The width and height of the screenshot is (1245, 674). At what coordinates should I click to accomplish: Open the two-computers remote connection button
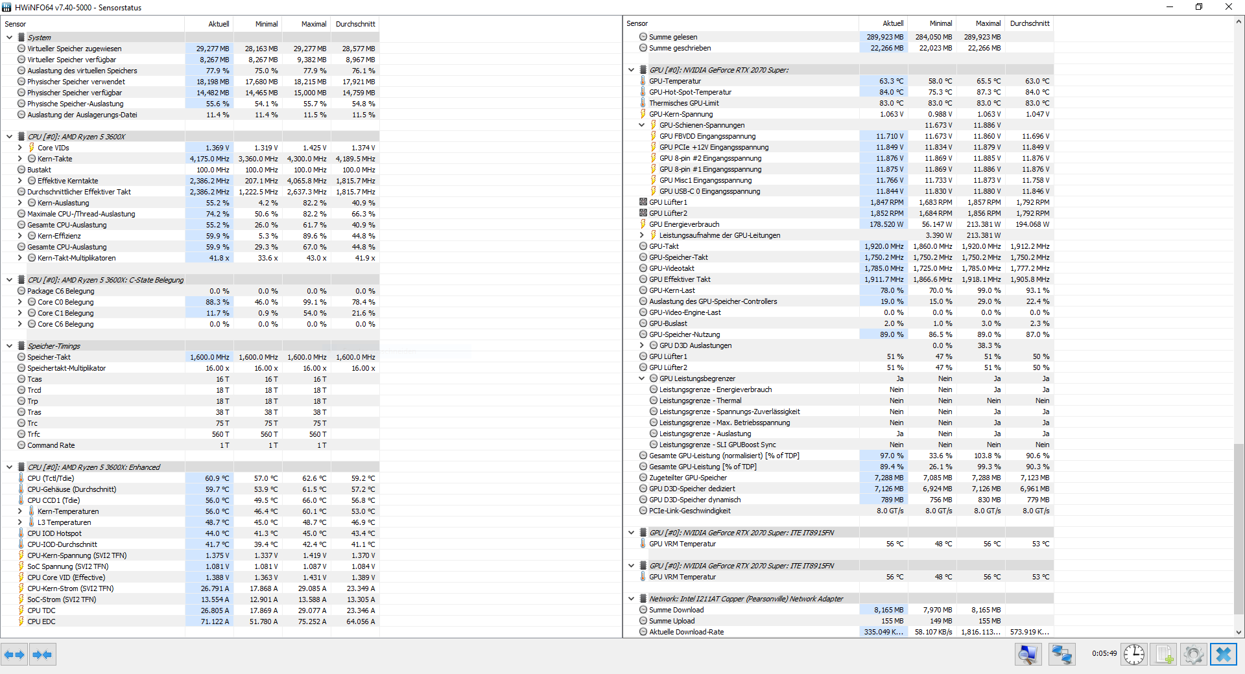(x=1061, y=655)
